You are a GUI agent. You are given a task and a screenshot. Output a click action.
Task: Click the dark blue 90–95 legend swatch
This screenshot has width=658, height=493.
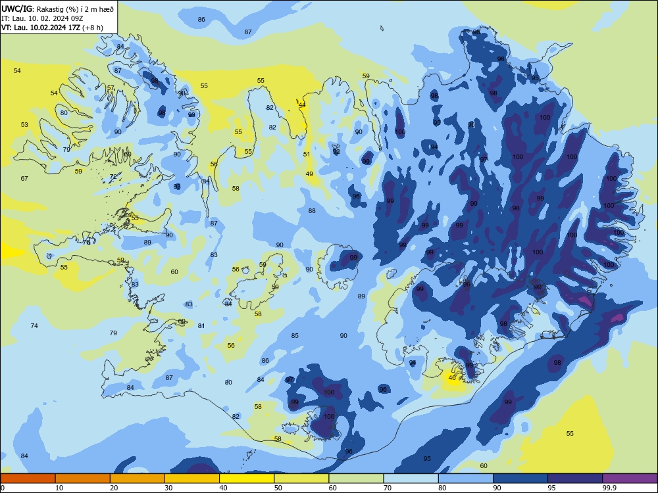(520, 479)
